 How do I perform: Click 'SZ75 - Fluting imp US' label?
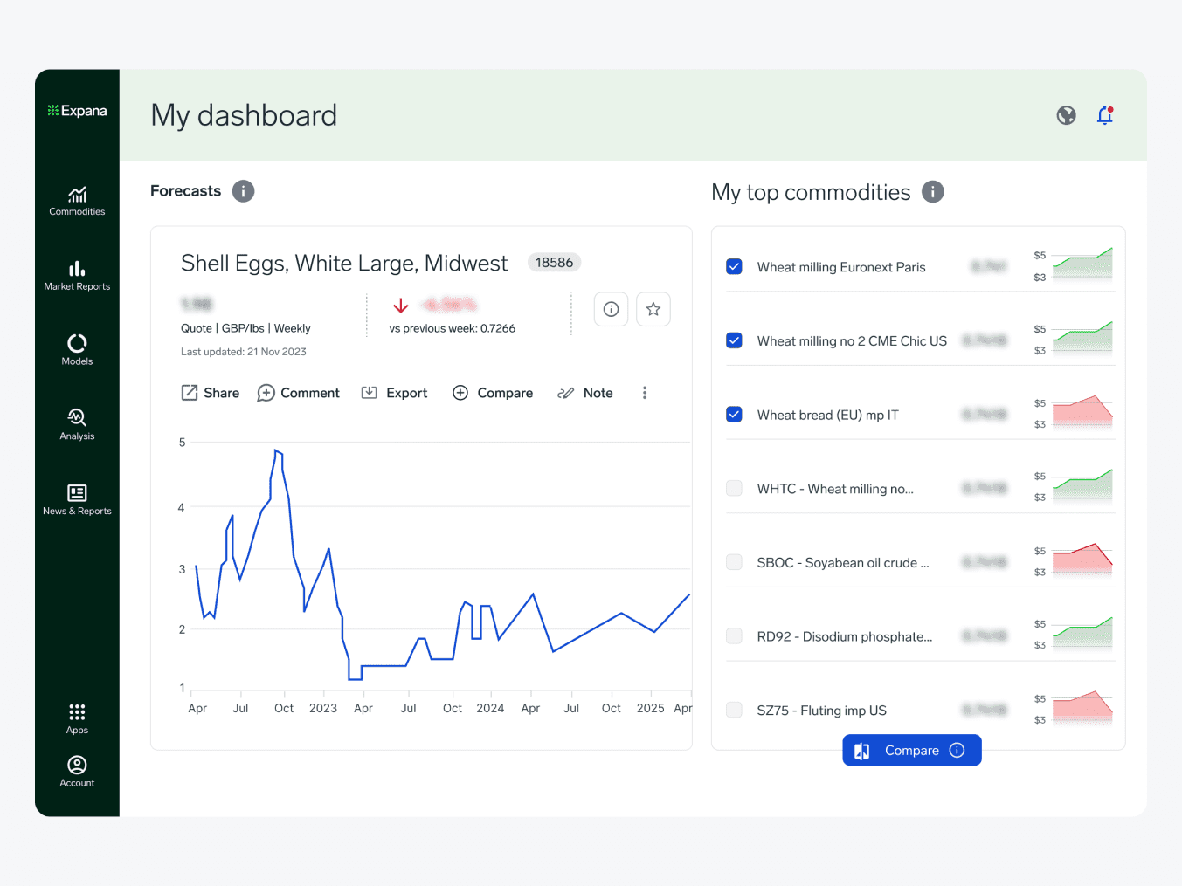(x=822, y=711)
